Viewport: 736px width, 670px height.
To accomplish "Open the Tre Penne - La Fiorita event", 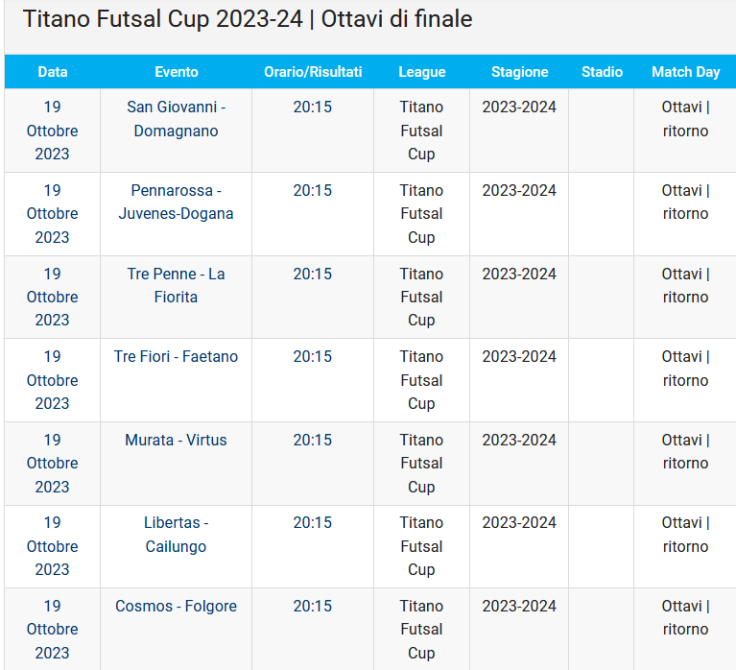I will [x=176, y=285].
